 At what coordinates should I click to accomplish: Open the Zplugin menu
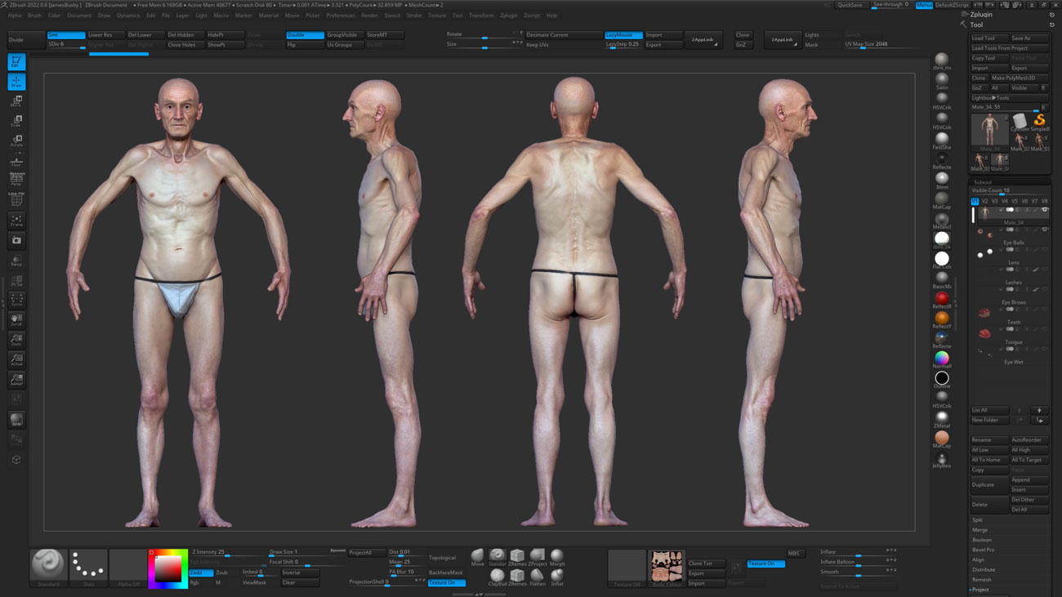pyautogui.click(x=509, y=15)
